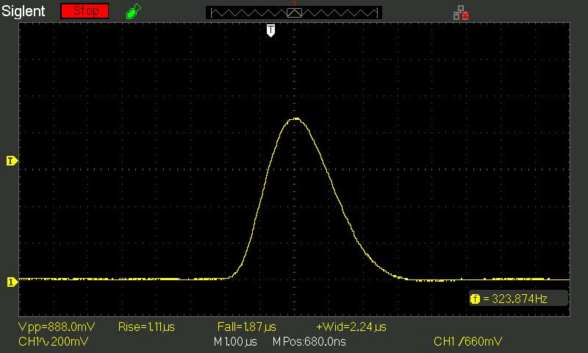588x353 pixels.
Task: Click the highlighted window in memory bar
Action: (294, 13)
